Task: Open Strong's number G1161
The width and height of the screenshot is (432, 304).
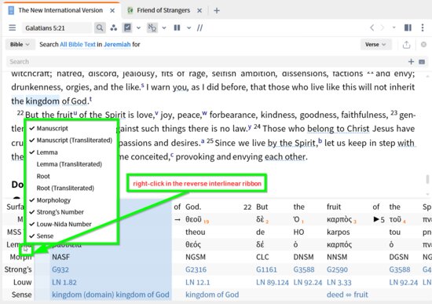Action: coord(266,269)
